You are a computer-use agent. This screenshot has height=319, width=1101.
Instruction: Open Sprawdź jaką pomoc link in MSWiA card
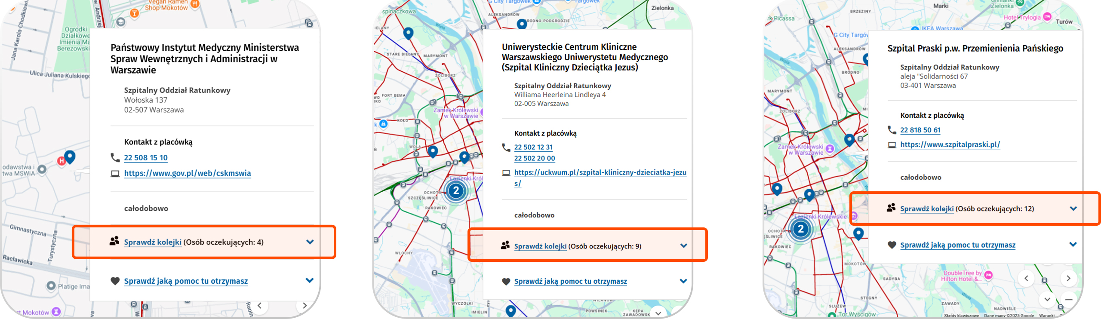(x=186, y=281)
